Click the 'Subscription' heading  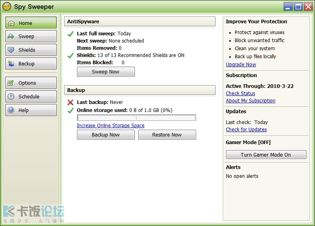point(241,75)
